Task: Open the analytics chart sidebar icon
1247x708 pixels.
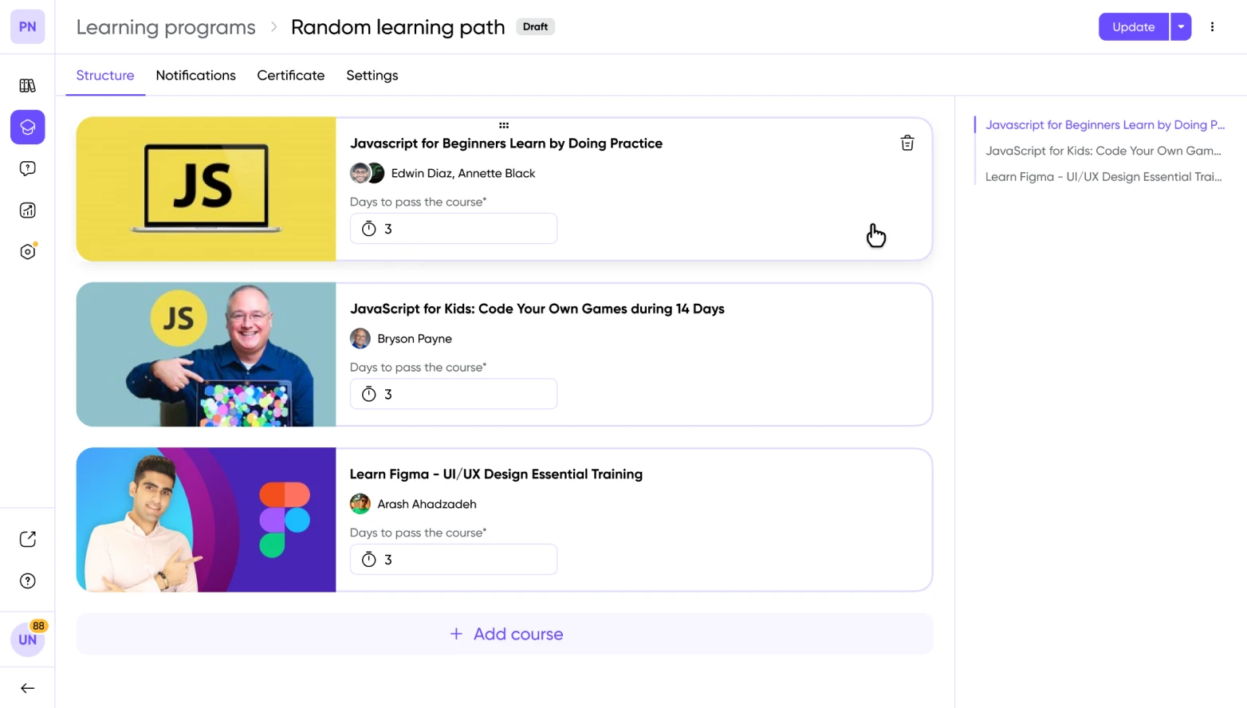Action: 27,210
